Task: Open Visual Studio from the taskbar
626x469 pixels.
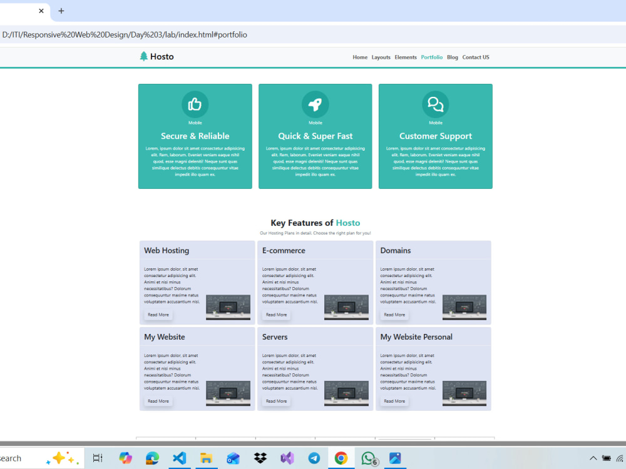Action: coord(287,458)
